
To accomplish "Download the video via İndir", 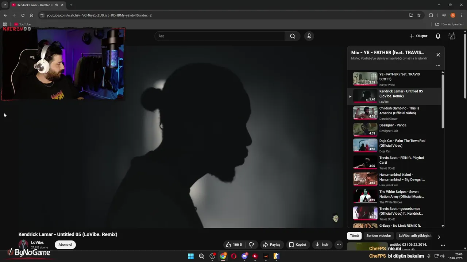I will click(x=322, y=245).
